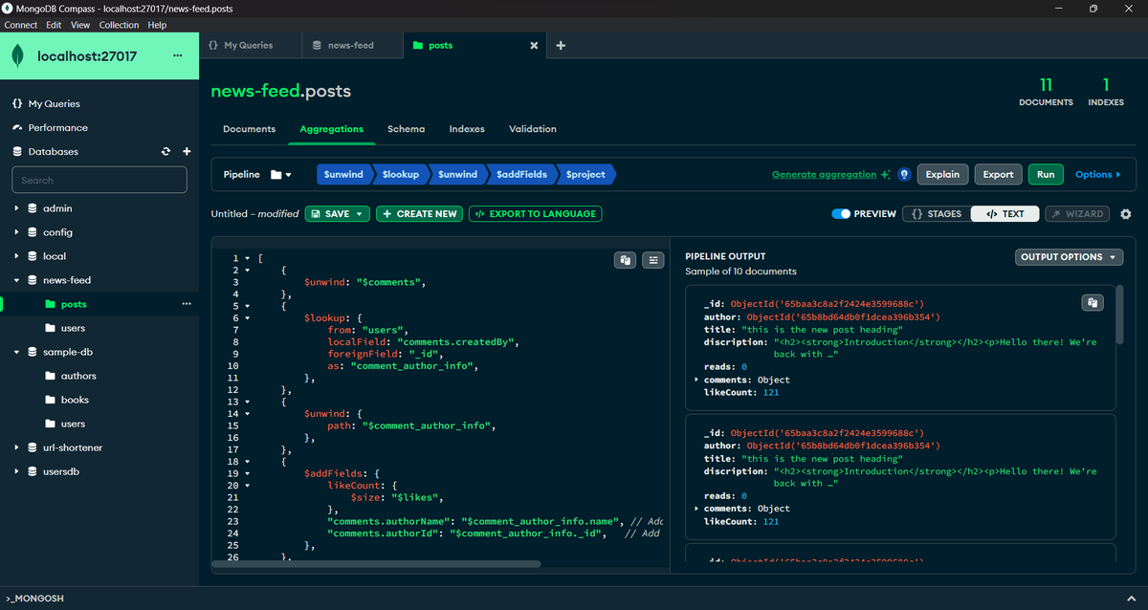The image size is (1148, 610).
Task: Expand the local database
Action: pyautogui.click(x=16, y=256)
